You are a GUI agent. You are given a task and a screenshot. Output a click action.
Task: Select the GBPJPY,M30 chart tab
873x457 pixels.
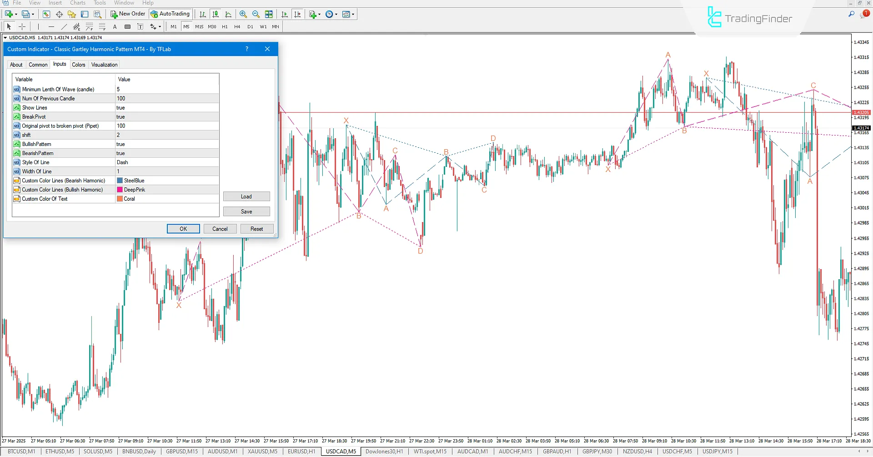coord(597,451)
